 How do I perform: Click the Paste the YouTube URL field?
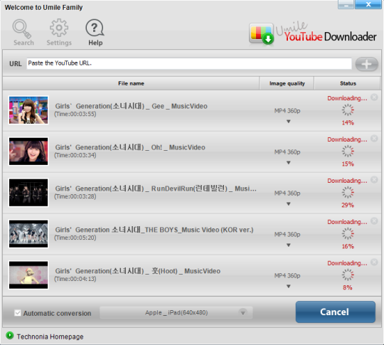(x=189, y=63)
